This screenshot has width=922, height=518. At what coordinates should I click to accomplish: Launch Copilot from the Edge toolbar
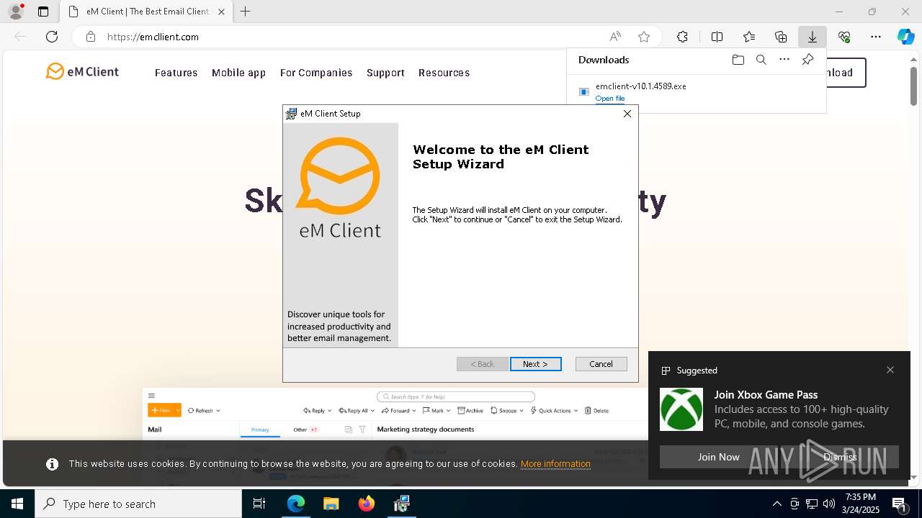[905, 37]
